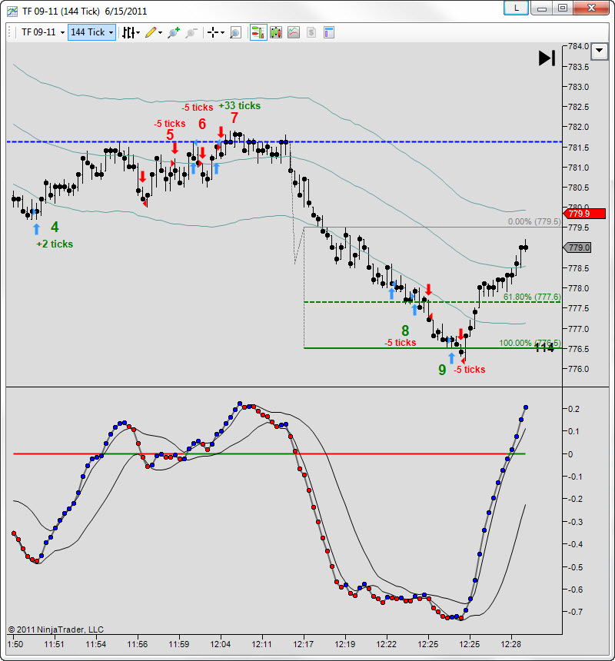The image size is (615, 661).
Task: Click the red 779.9 price marker
Action: click(584, 214)
